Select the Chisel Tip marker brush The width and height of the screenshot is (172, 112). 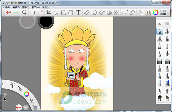[x=167, y=39]
